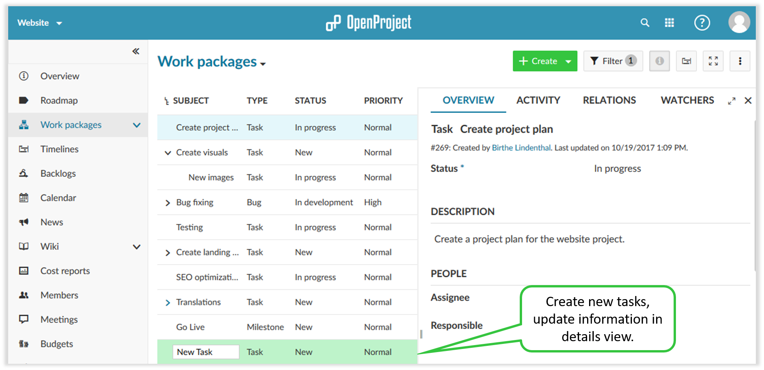Open the help menu
The width and height of the screenshot is (764, 370).
pyautogui.click(x=702, y=23)
